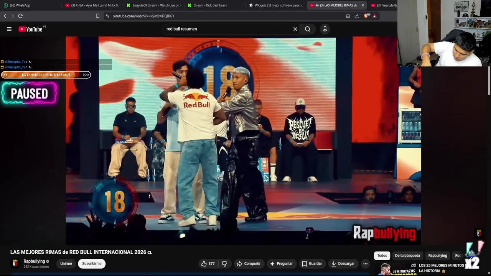Click the Guardar save button
The image size is (491, 276).
coord(312,264)
